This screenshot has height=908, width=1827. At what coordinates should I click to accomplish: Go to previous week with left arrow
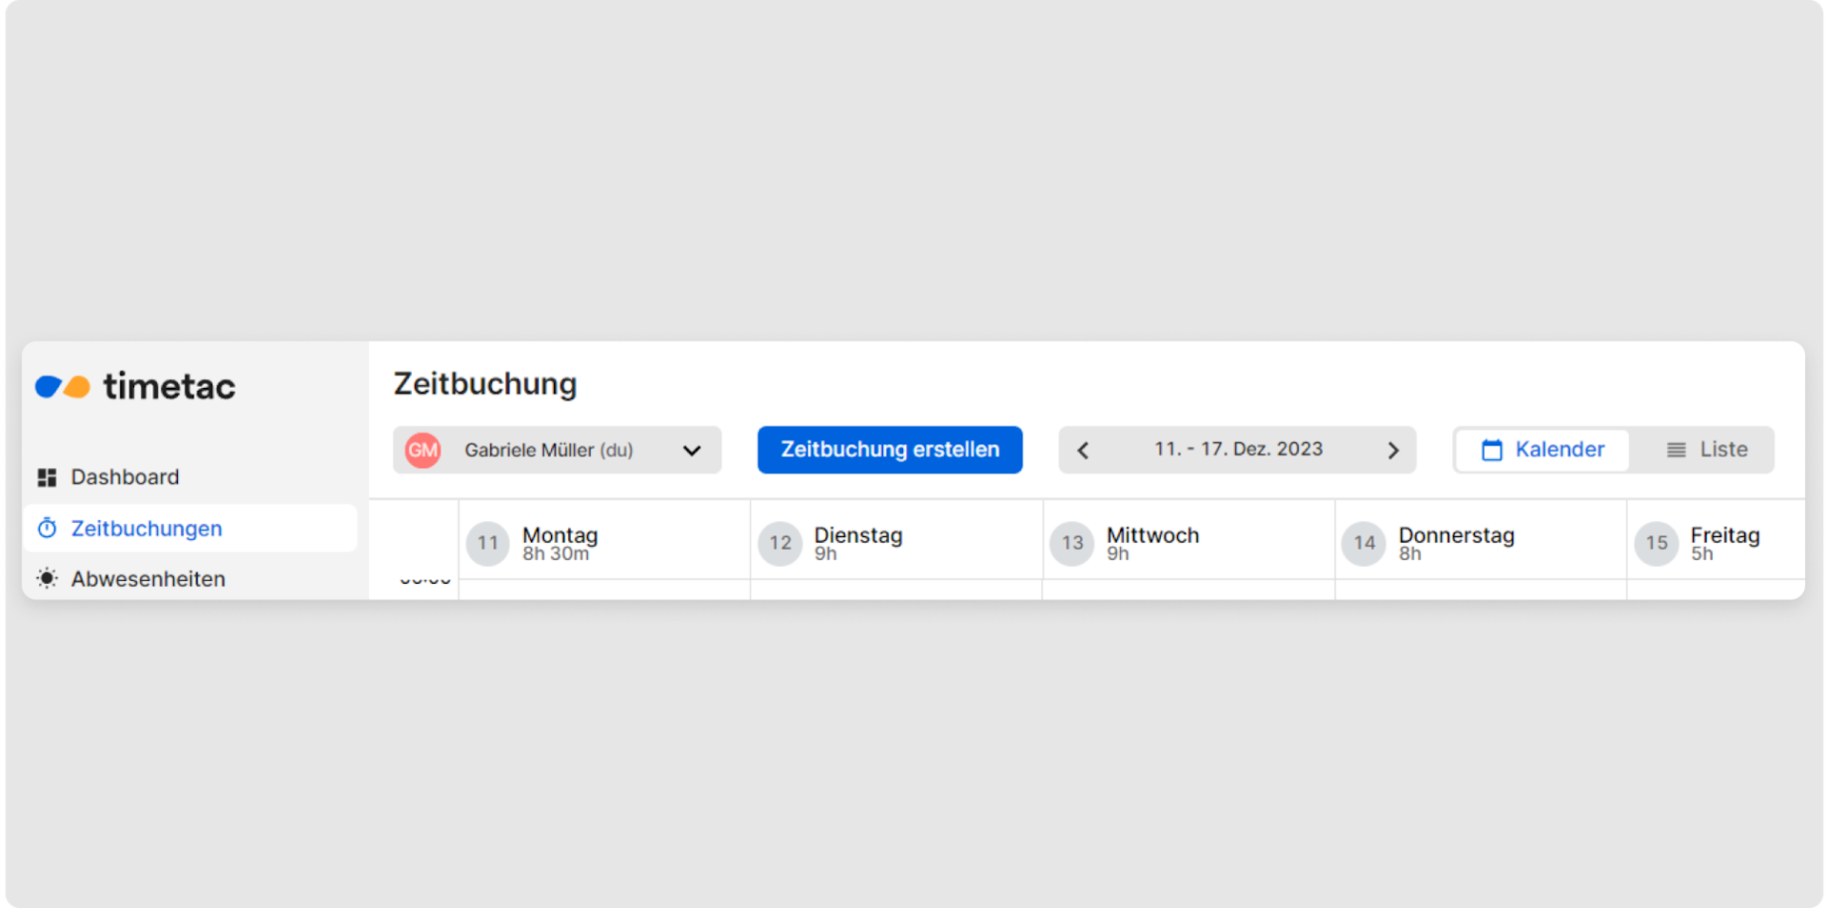pyautogui.click(x=1083, y=450)
